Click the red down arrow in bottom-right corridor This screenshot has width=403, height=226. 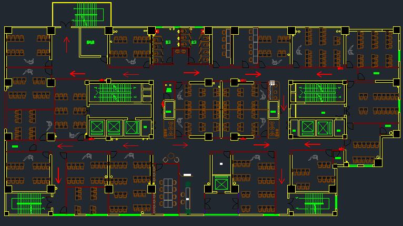coord(282,176)
